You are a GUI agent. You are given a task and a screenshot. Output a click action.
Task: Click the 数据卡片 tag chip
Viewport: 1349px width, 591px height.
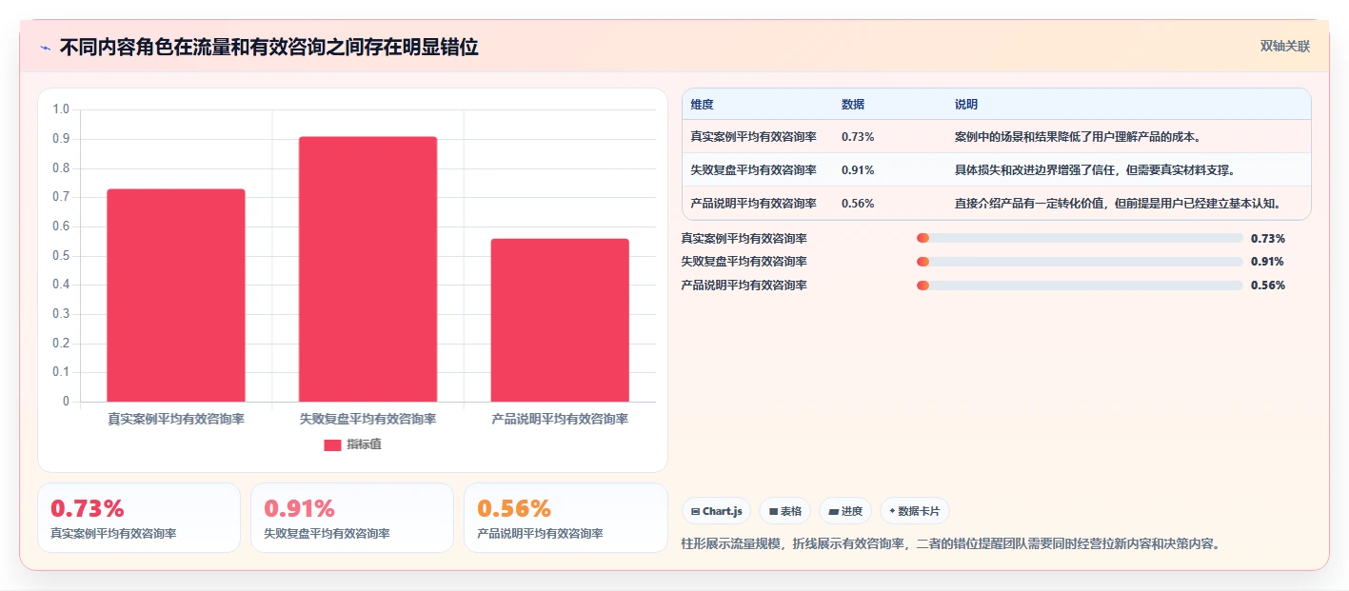tap(915, 511)
